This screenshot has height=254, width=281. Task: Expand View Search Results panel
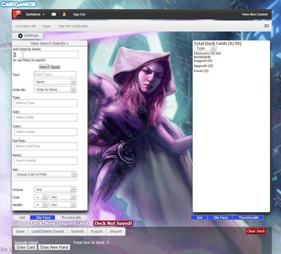tap(50, 43)
